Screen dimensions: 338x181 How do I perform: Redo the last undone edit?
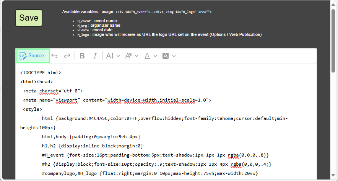(x=67, y=56)
